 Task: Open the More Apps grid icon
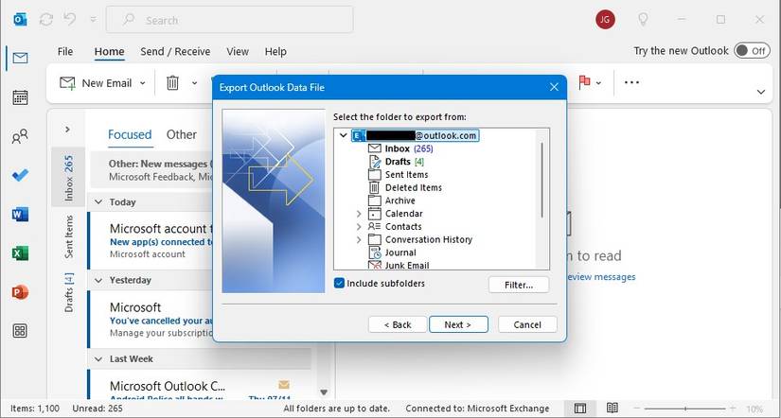[x=20, y=330]
